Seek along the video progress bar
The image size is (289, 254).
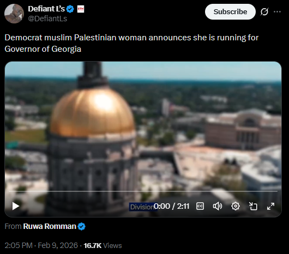click(x=143, y=191)
